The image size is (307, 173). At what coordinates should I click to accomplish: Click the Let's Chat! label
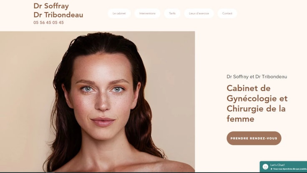click(277, 165)
